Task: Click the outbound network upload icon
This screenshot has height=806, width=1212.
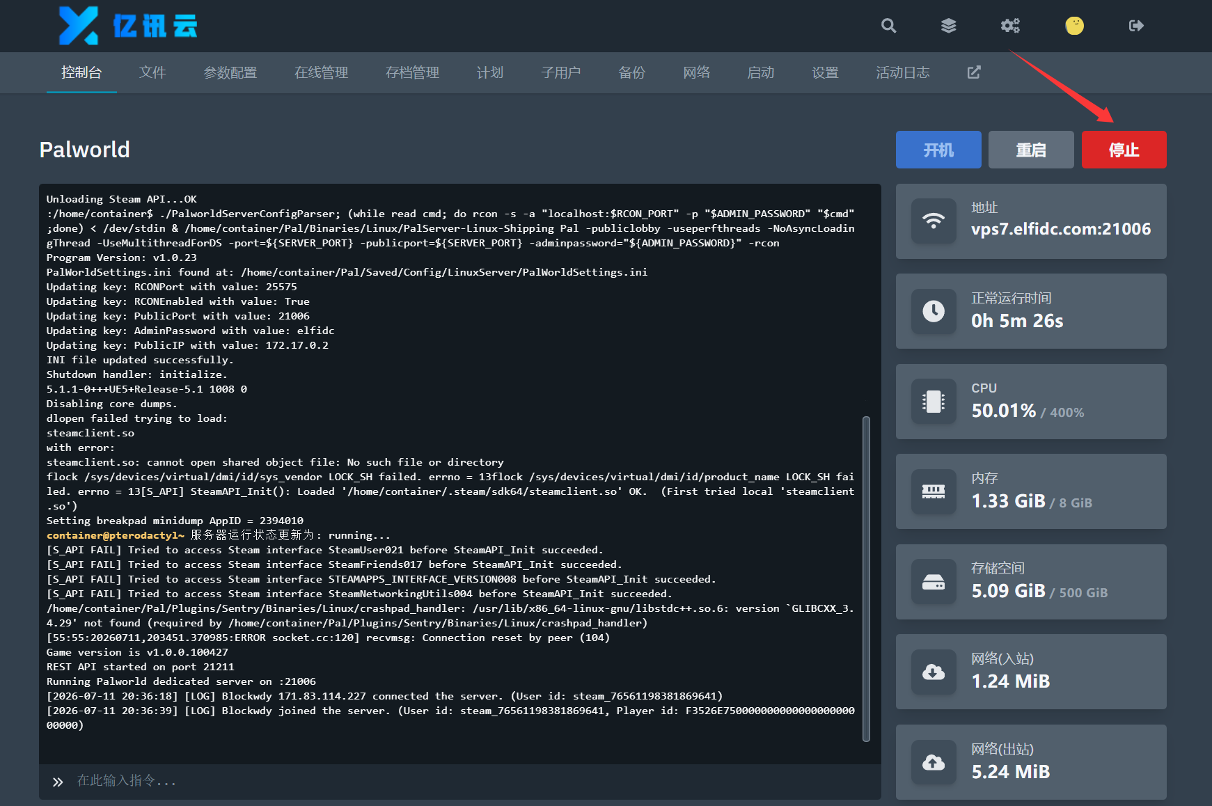Action: 934,762
